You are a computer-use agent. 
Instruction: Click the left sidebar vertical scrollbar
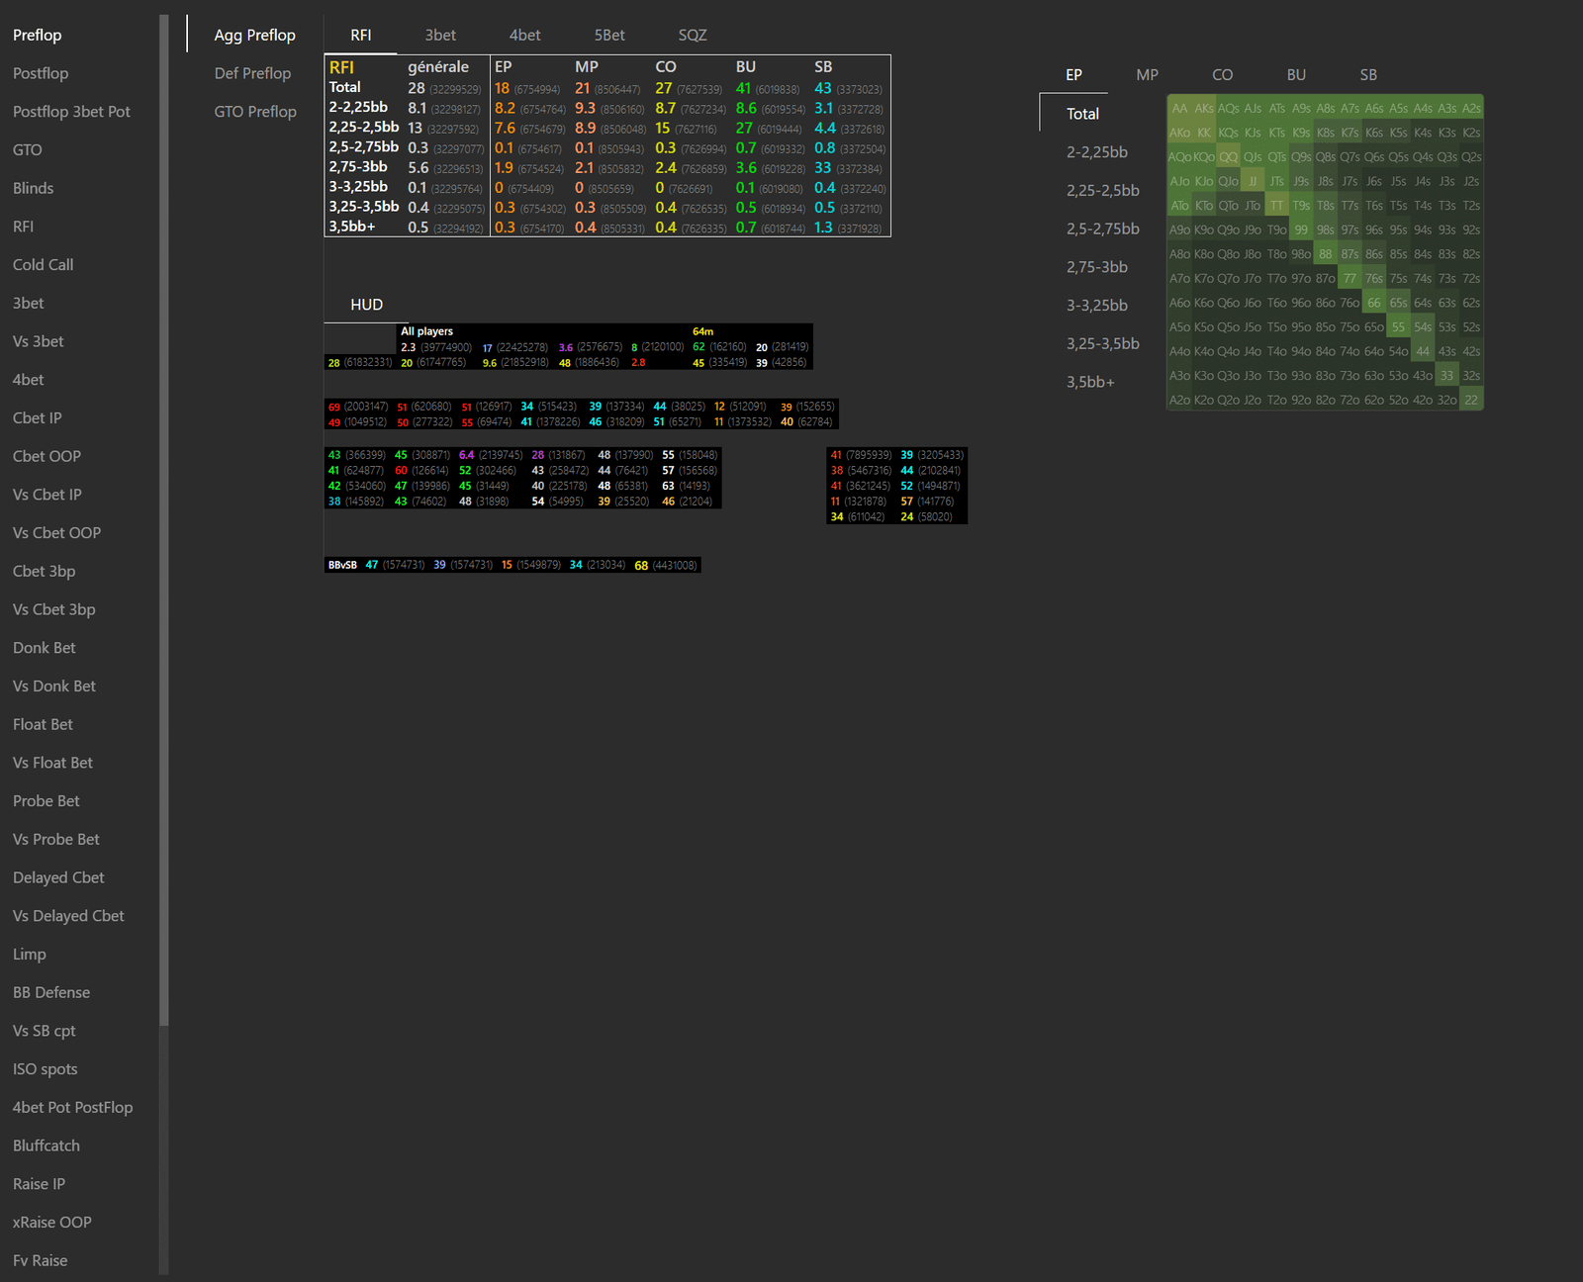pos(164,521)
